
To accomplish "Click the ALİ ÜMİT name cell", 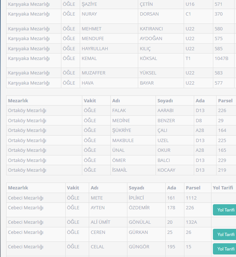I will 100,222.
